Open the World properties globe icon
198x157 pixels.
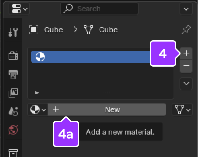point(13,130)
